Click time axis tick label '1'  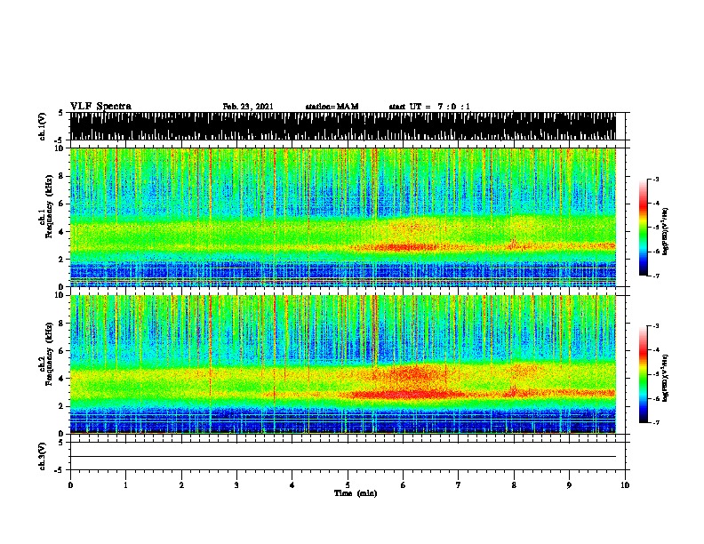tap(125, 485)
